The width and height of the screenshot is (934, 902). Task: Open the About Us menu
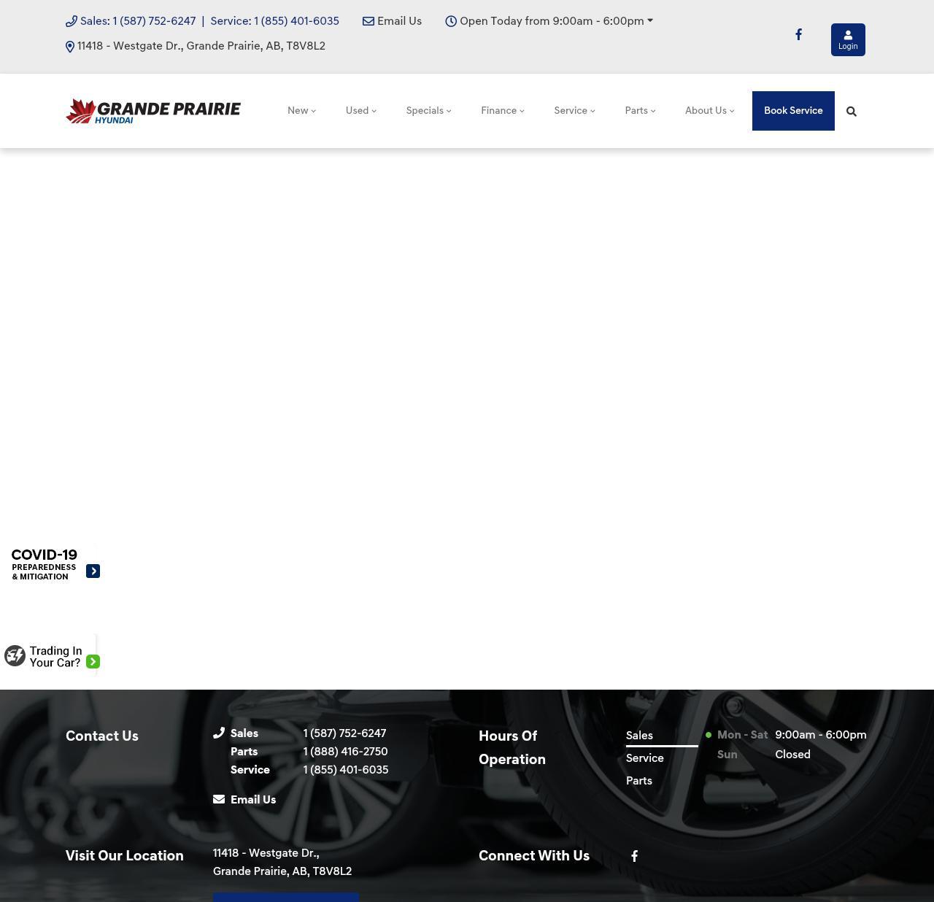tap(709, 111)
